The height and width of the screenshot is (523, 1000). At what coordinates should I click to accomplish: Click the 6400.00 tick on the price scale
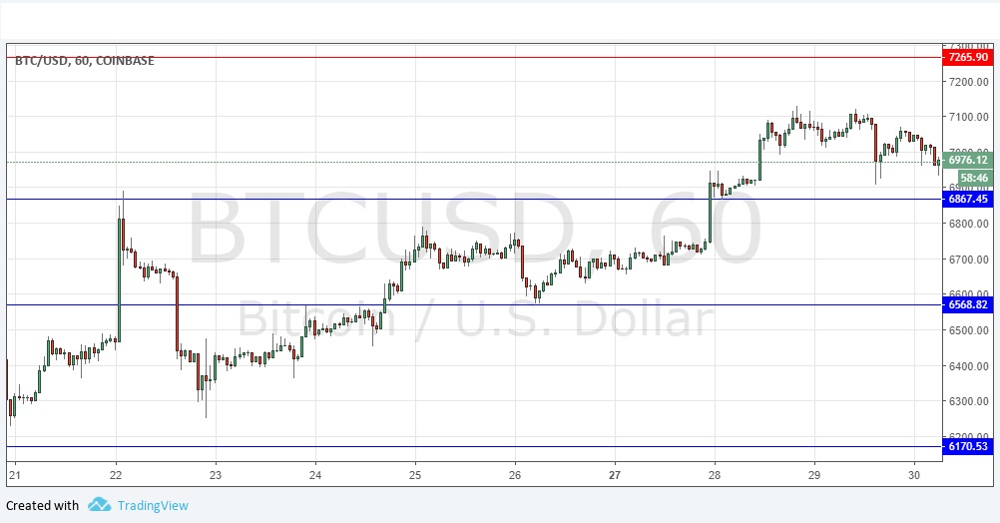tap(968, 366)
